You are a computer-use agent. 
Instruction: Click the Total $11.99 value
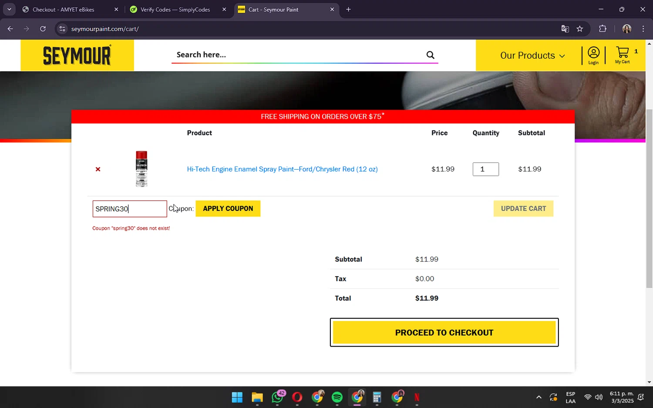click(x=427, y=298)
